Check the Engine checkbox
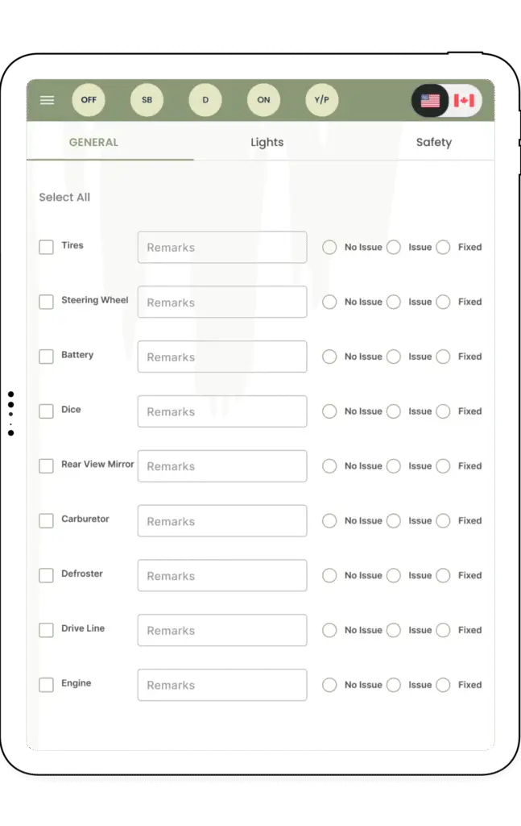The width and height of the screenshot is (521, 826). click(47, 685)
